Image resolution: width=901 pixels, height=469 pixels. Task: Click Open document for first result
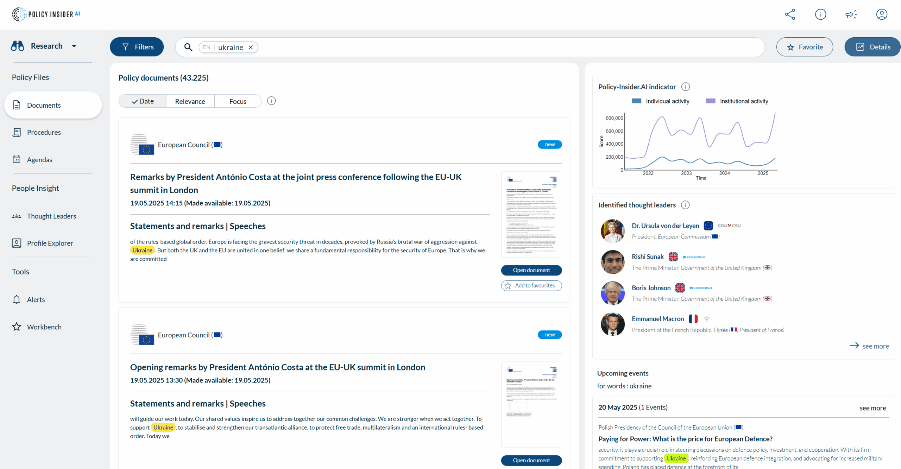point(531,270)
